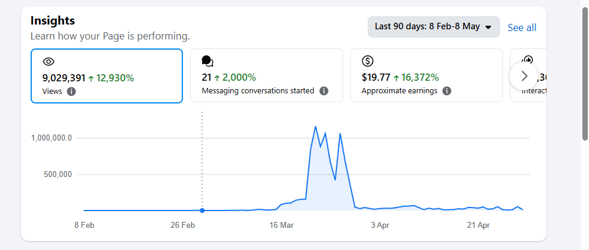Click the dropdown caret after 8 May

[x=488, y=28]
